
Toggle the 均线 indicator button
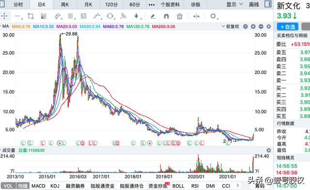(23, 186)
